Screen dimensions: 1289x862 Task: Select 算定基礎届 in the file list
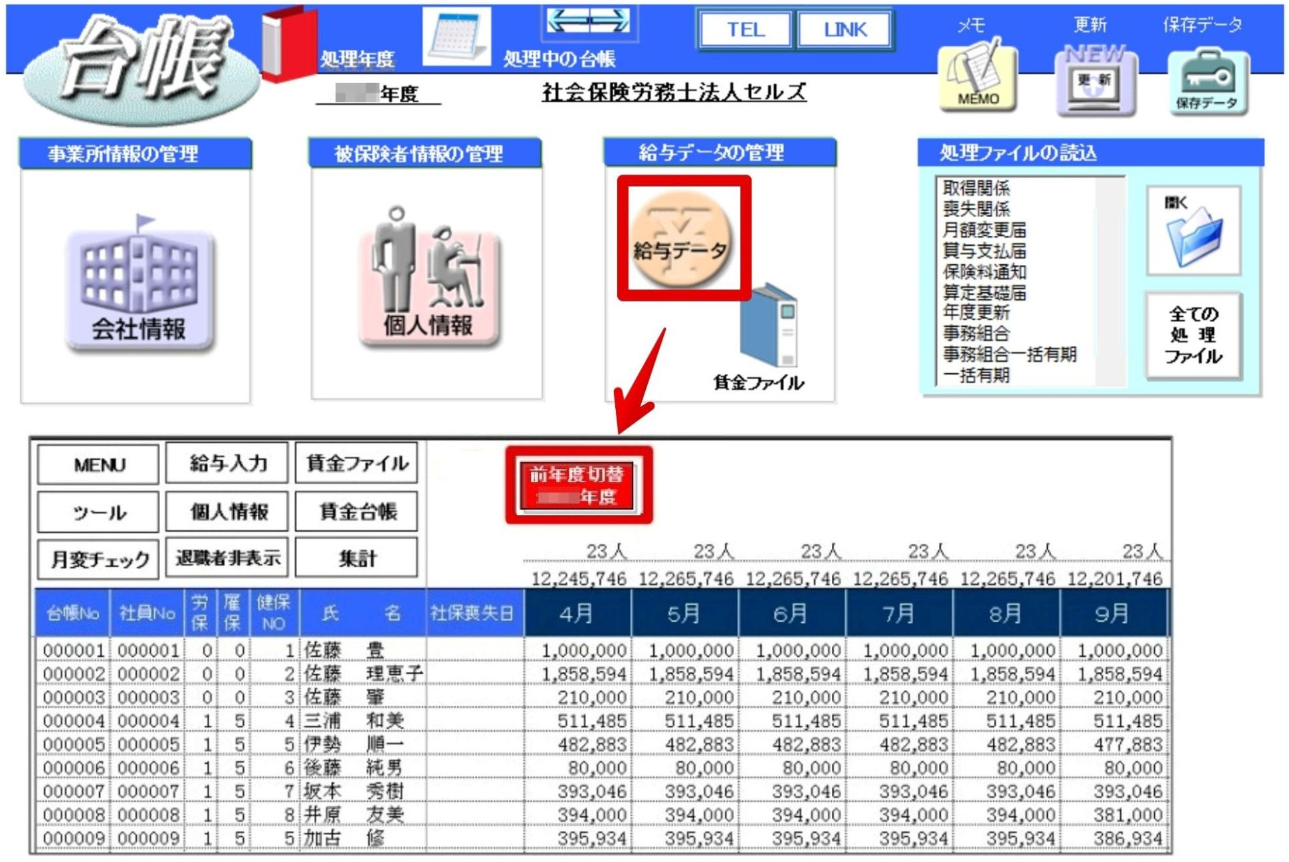point(984,293)
